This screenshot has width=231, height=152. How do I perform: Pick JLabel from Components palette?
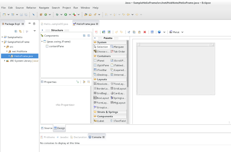(x=99, y=121)
